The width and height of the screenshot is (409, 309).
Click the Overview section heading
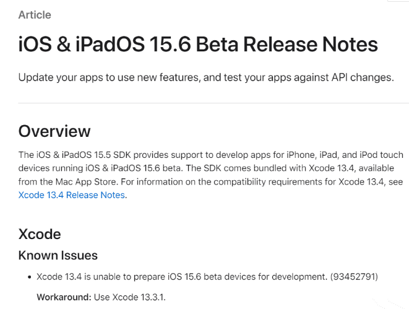pyautogui.click(x=54, y=131)
